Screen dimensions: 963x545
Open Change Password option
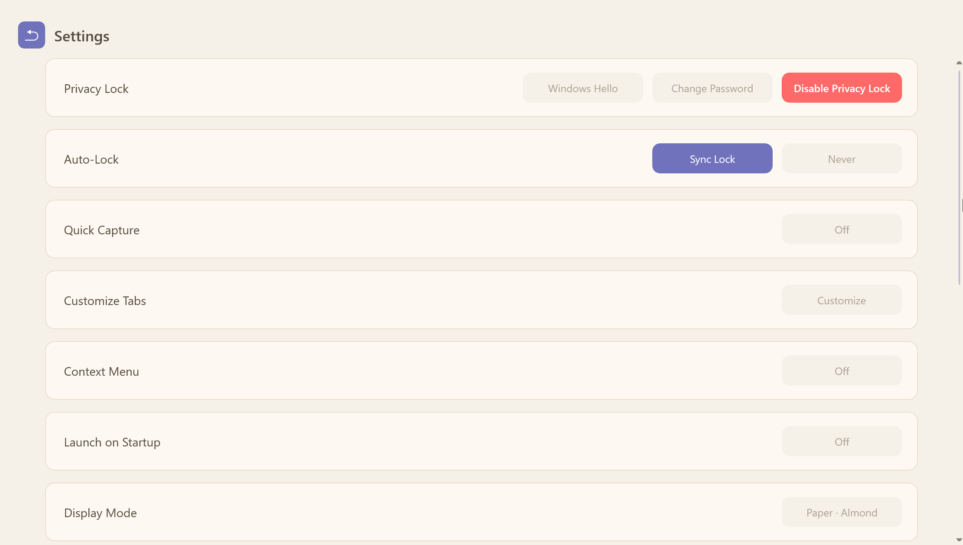click(x=712, y=88)
